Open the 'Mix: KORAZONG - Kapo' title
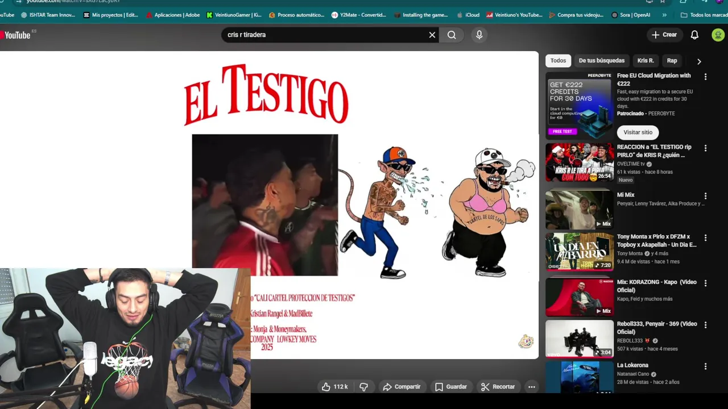728x409 pixels. pos(657,286)
